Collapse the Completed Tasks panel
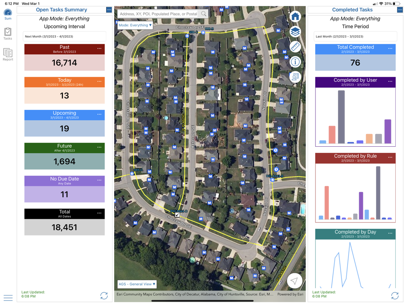This screenshot has width=405, height=304. (400, 10)
